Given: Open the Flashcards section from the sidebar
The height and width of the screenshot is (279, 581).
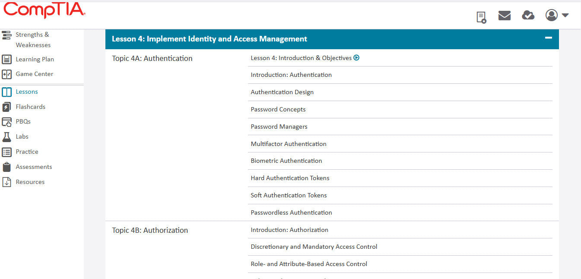Looking at the screenshot, I should click(30, 107).
